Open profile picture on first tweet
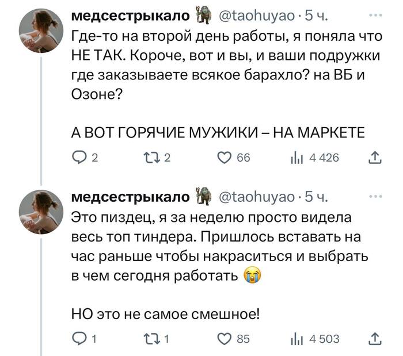Image resolution: width=403 pixels, height=356 pixels. 41,32
